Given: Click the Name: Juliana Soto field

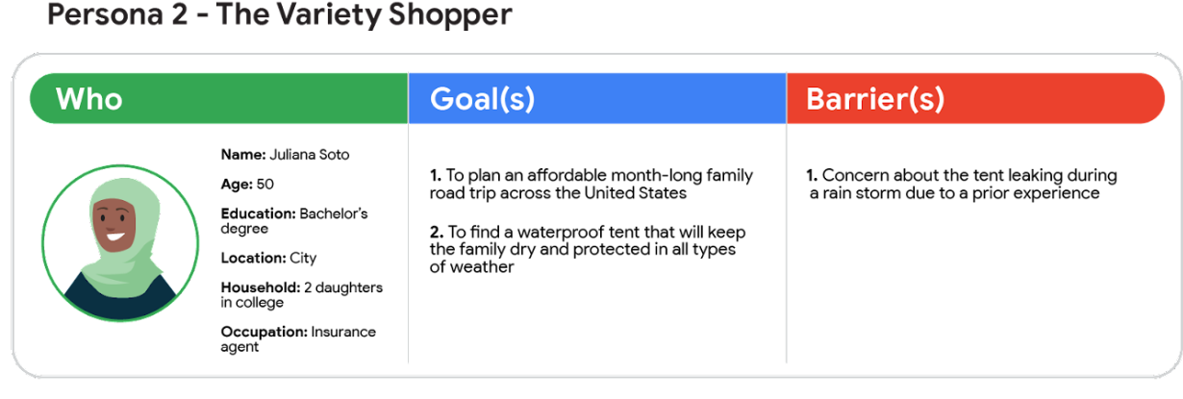Looking at the screenshot, I should point(285,155).
